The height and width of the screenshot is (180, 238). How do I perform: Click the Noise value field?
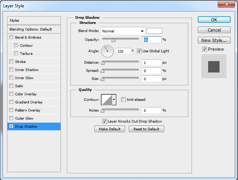click(x=152, y=110)
